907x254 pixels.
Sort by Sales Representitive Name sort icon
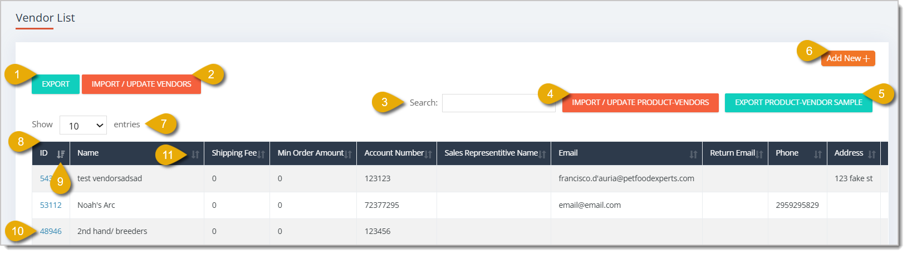pyautogui.click(x=542, y=155)
